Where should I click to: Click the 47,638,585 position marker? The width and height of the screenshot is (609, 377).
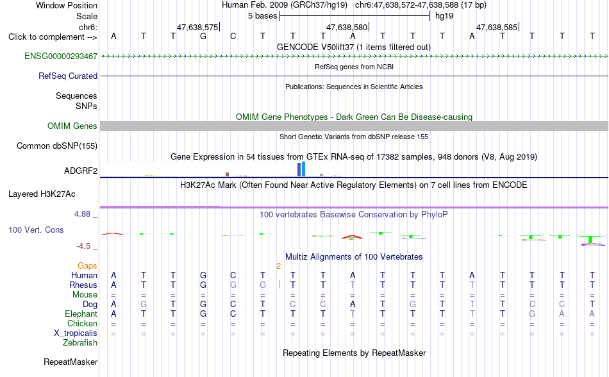[497, 27]
